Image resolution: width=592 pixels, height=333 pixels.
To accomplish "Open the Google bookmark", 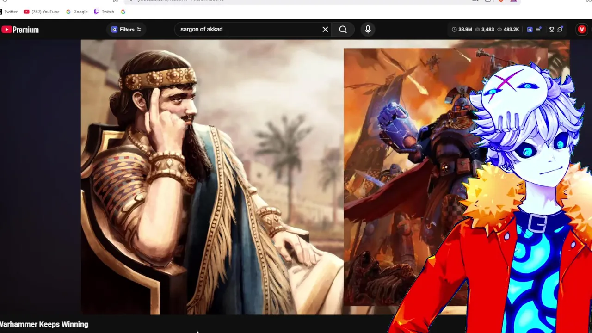I will 77,12.
